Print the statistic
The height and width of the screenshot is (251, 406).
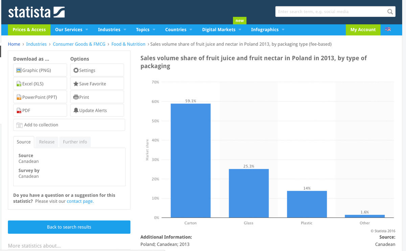[x=97, y=97]
